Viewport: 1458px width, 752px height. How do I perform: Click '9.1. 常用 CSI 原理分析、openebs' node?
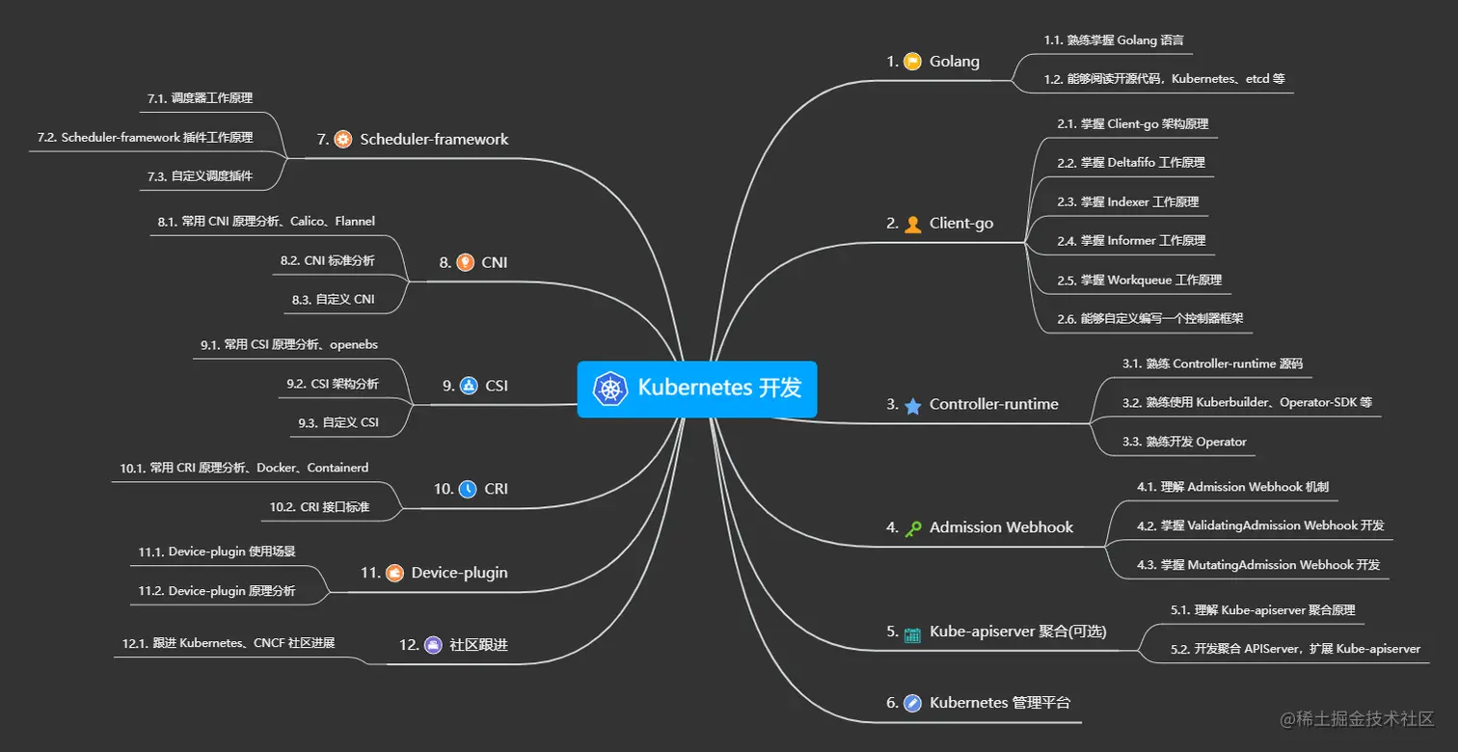click(x=289, y=344)
